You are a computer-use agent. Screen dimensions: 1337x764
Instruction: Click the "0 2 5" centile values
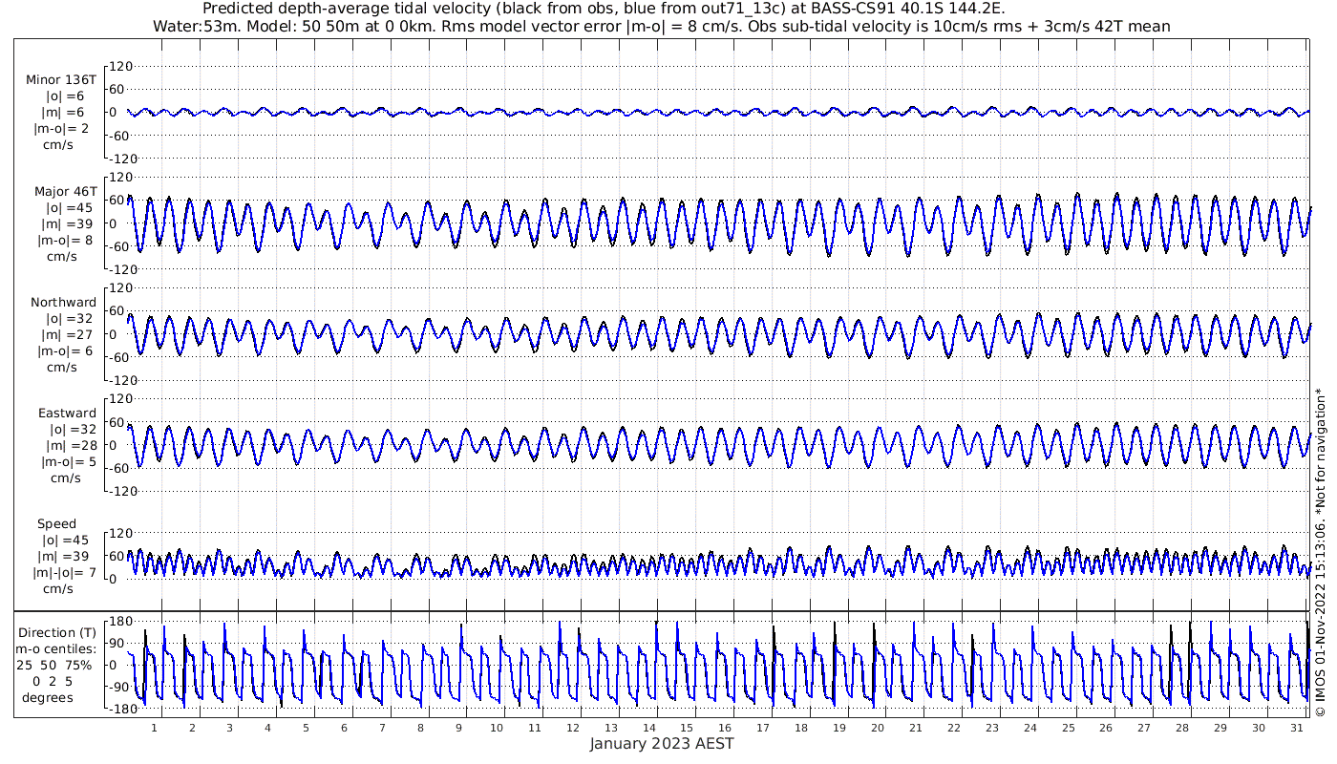(x=53, y=682)
